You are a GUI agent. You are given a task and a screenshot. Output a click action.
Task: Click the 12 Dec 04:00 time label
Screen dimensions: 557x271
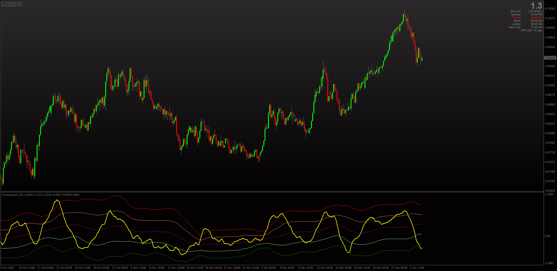pos(325,268)
